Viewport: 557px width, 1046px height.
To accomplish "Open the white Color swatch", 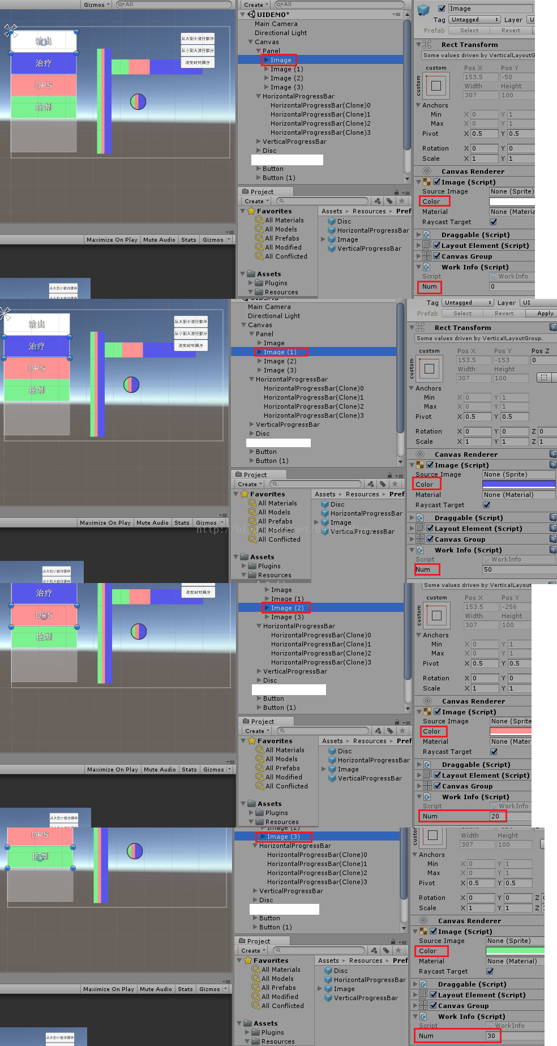I will pyautogui.click(x=511, y=202).
